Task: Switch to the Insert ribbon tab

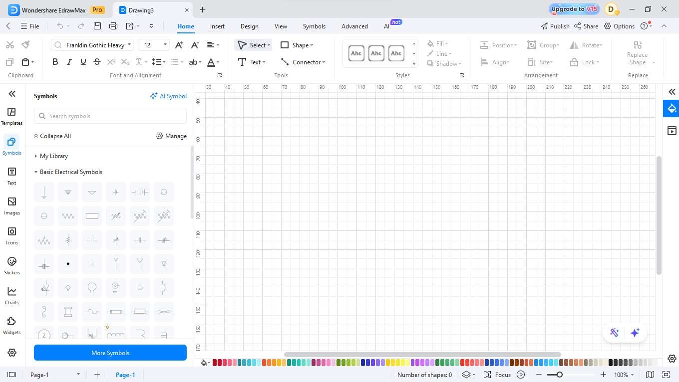Action: pyautogui.click(x=217, y=26)
